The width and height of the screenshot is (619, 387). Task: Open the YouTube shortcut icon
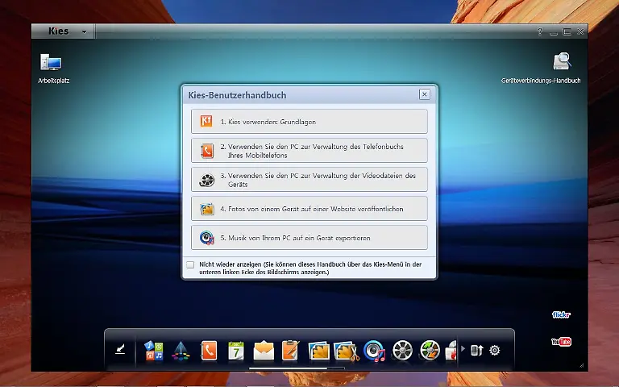click(x=561, y=342)
